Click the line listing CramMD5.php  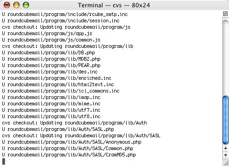[69, 155]
